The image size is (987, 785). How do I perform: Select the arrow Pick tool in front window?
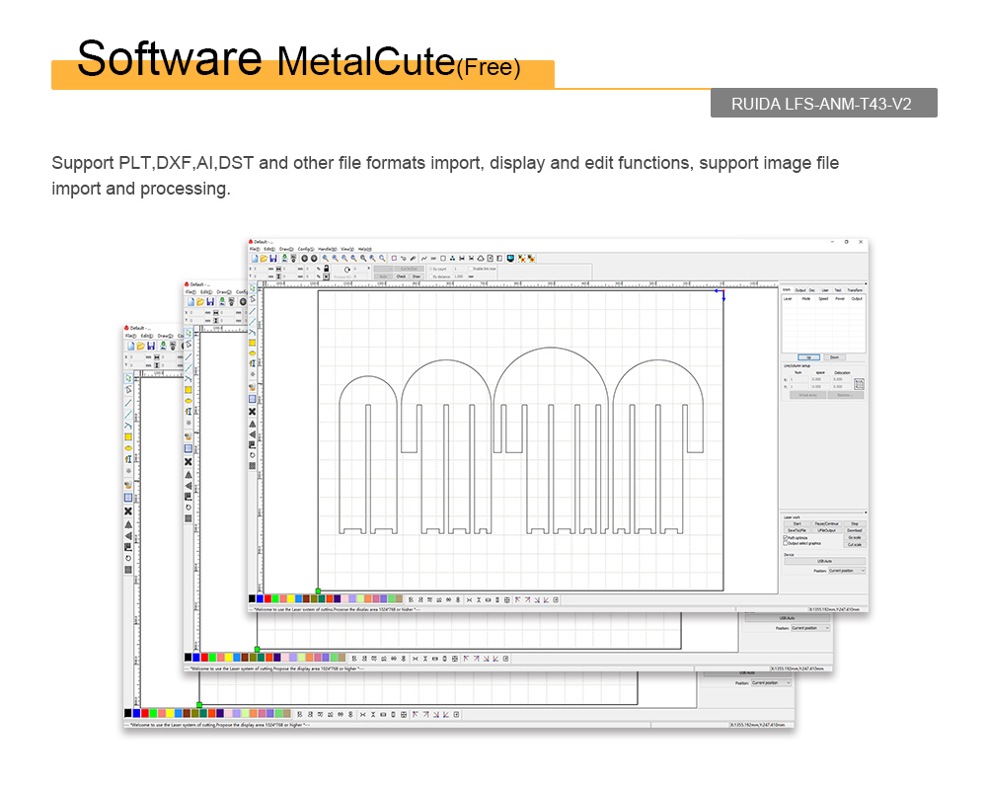tap(253, 287)
